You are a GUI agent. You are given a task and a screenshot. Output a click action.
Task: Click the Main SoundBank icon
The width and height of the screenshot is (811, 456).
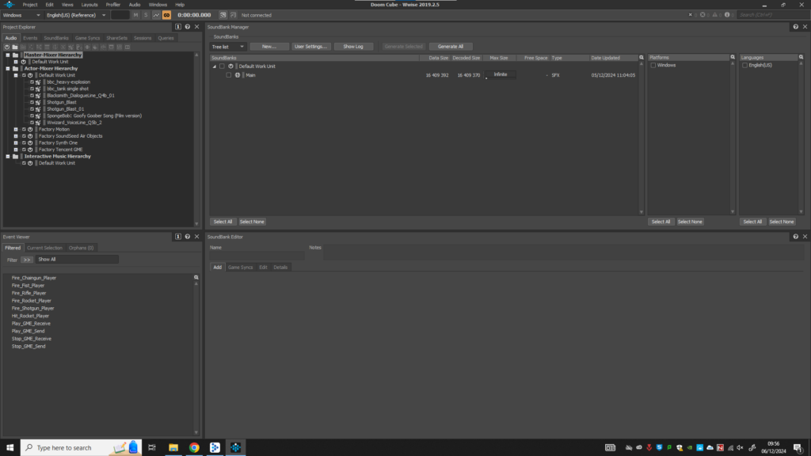(238, 75)
